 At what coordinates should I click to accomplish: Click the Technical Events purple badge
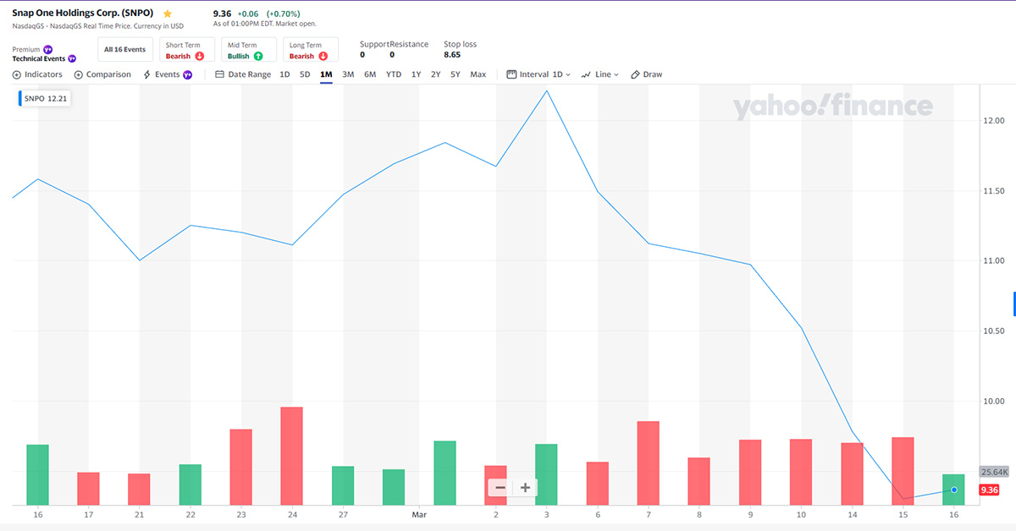tap(72, 59)
